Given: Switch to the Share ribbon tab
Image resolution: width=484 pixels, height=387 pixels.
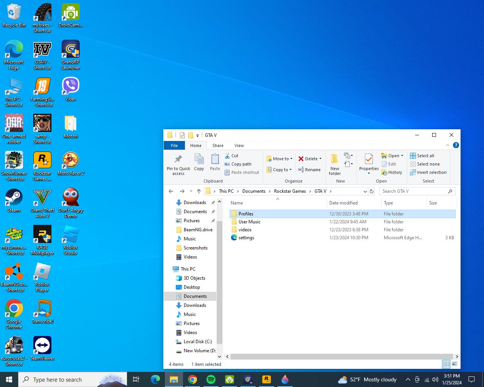Looking at the screenshot, I should pos(218,146).
